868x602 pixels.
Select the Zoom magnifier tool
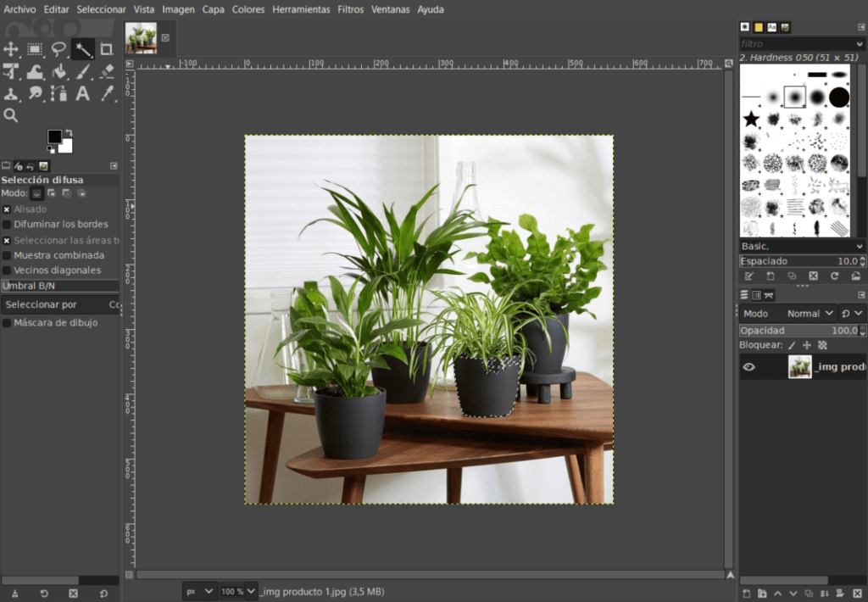click(10, 115)
